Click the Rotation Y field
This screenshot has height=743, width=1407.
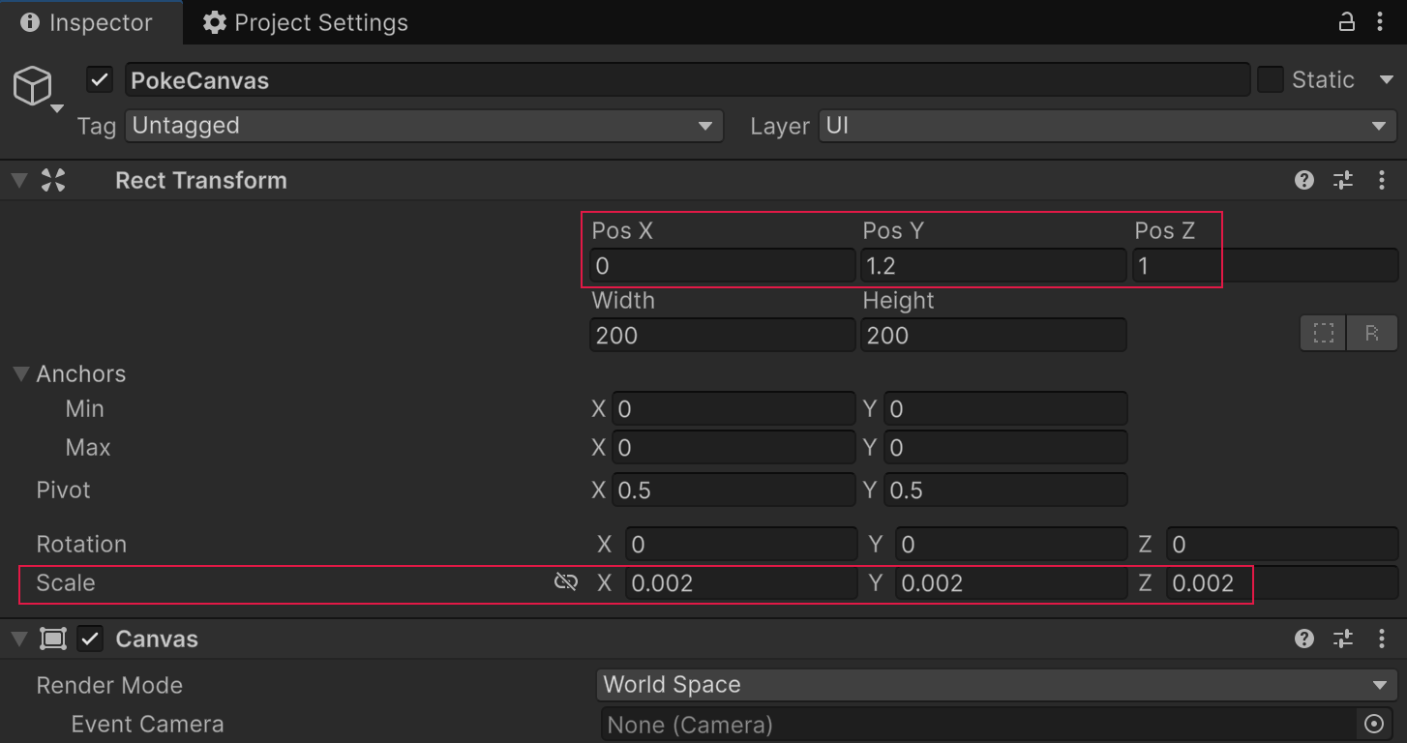click(1011, 544)
